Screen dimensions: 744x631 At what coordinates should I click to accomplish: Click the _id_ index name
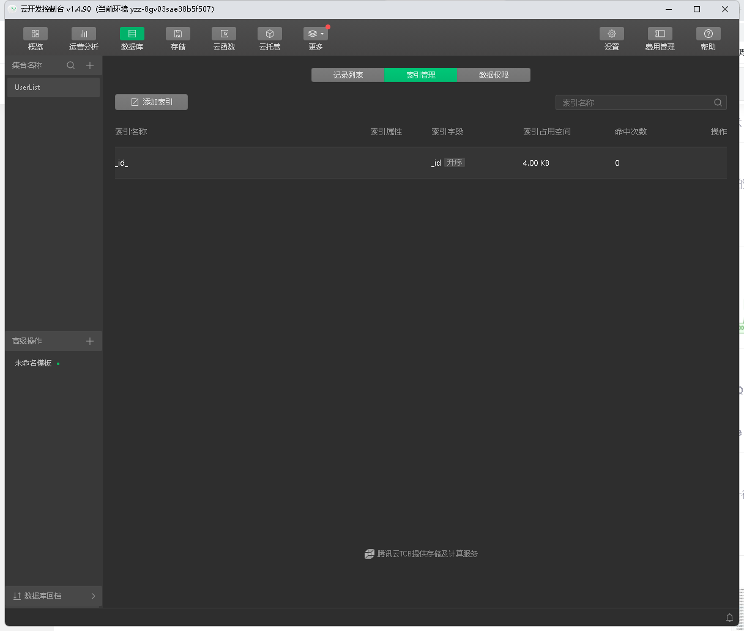(122, 163)
